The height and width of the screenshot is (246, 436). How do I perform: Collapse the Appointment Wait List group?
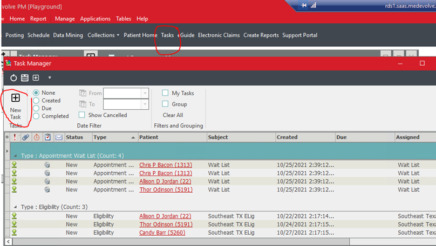click(15, 156)
